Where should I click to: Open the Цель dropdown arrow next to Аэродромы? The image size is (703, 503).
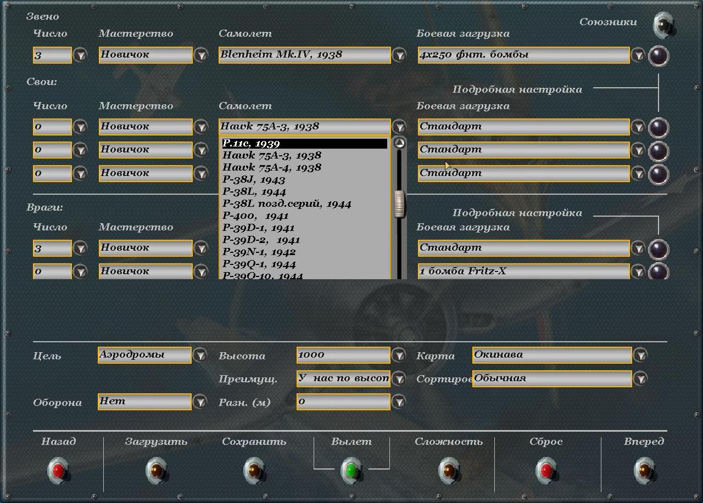(x=200, y=355)
